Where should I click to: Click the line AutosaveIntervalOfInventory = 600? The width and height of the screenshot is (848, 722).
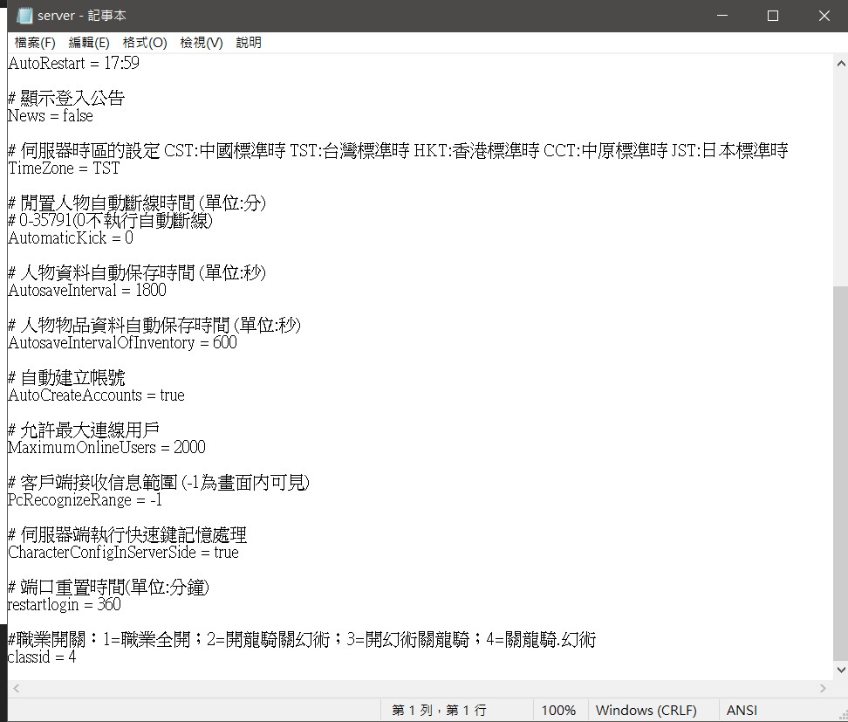[x=122, y=342]
